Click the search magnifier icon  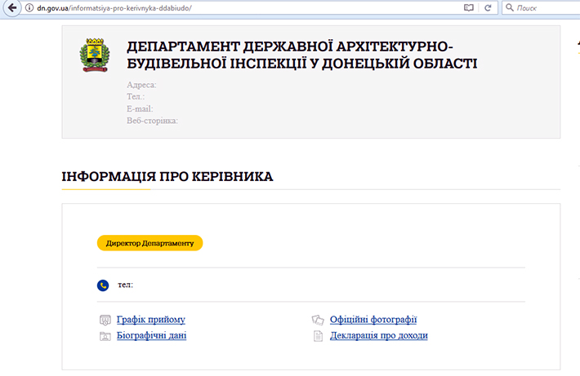(x=510, y=7)
